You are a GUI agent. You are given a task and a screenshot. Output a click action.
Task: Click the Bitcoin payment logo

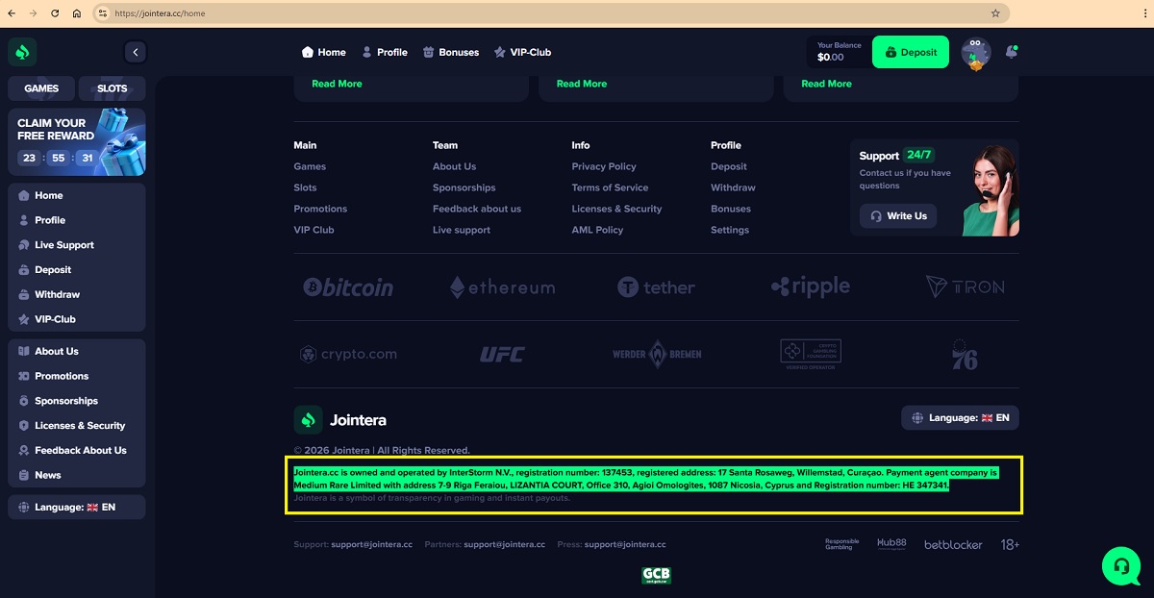point(348,287)
